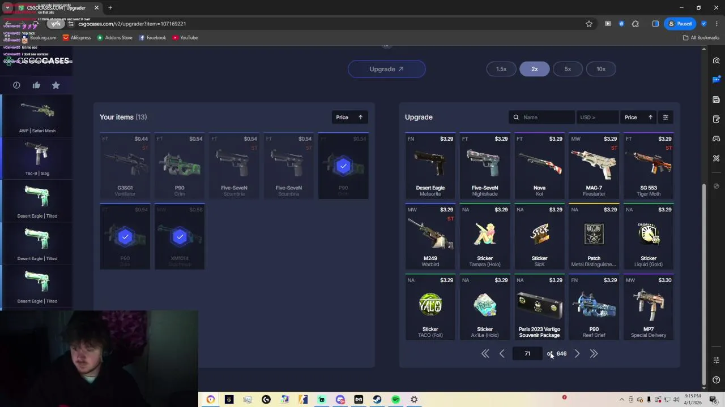This screenshot has width=725, height=407.
Task: Open the AliExpress bookmark
Action: [76, 37]
